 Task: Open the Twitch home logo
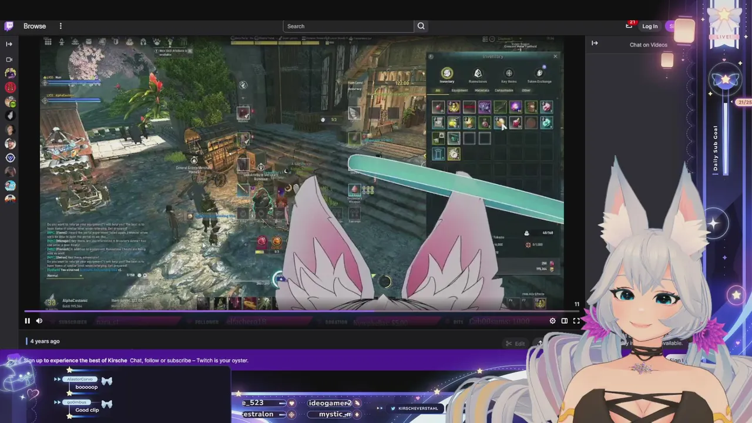9,26
